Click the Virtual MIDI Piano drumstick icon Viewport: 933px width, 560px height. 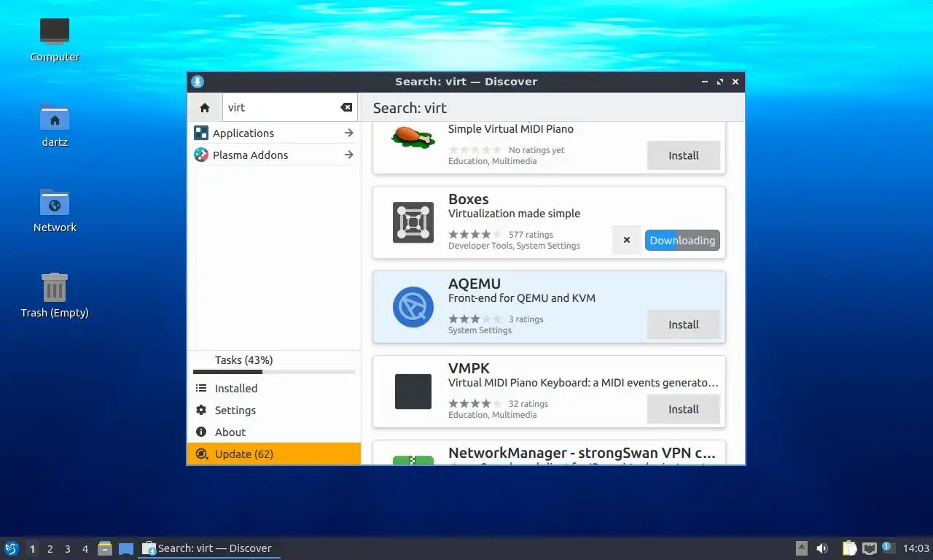pos(413,136)
